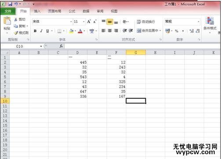Switch to the View tab
The image size is (222, 159).
coord(114,11)
